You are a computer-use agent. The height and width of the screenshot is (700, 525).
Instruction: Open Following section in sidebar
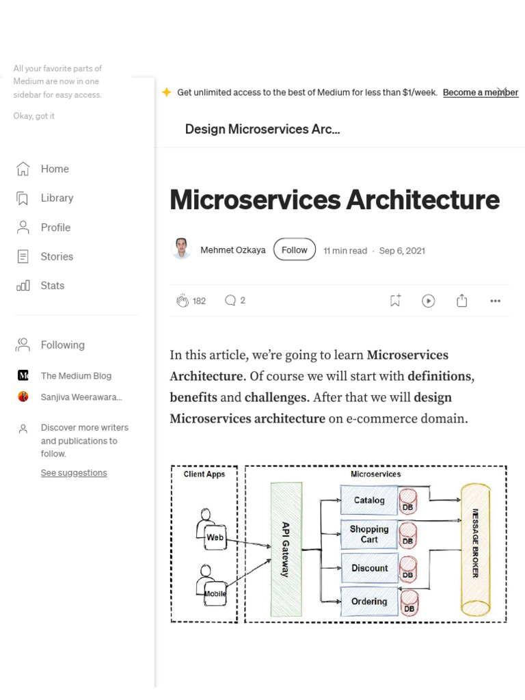[x=62, y=345]
